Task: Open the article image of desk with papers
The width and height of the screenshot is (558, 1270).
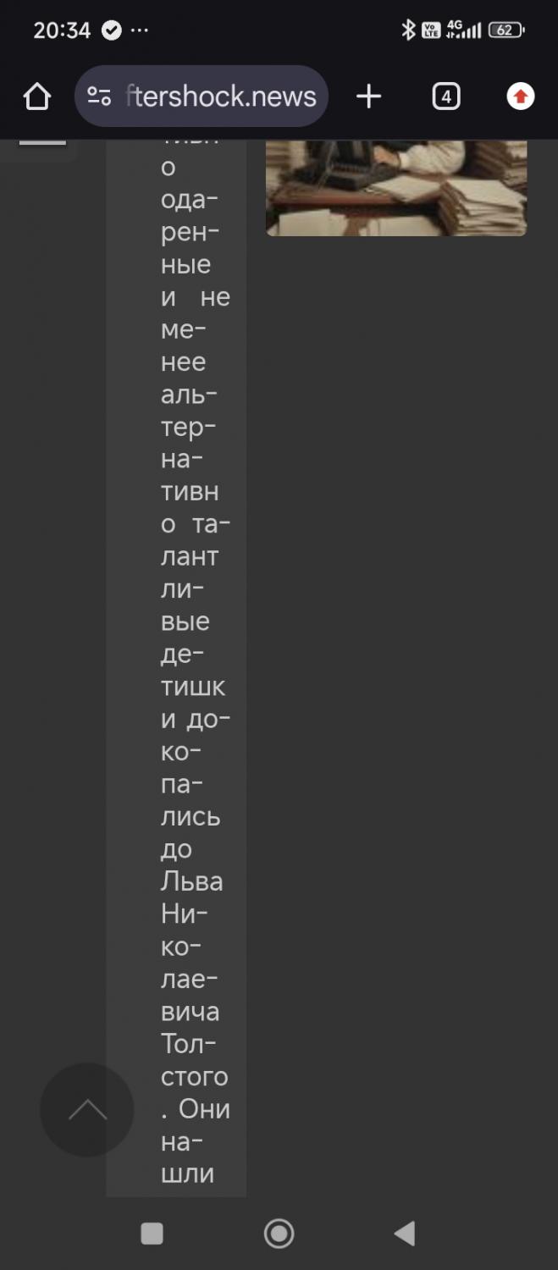Action: click(x=396, y=187)
